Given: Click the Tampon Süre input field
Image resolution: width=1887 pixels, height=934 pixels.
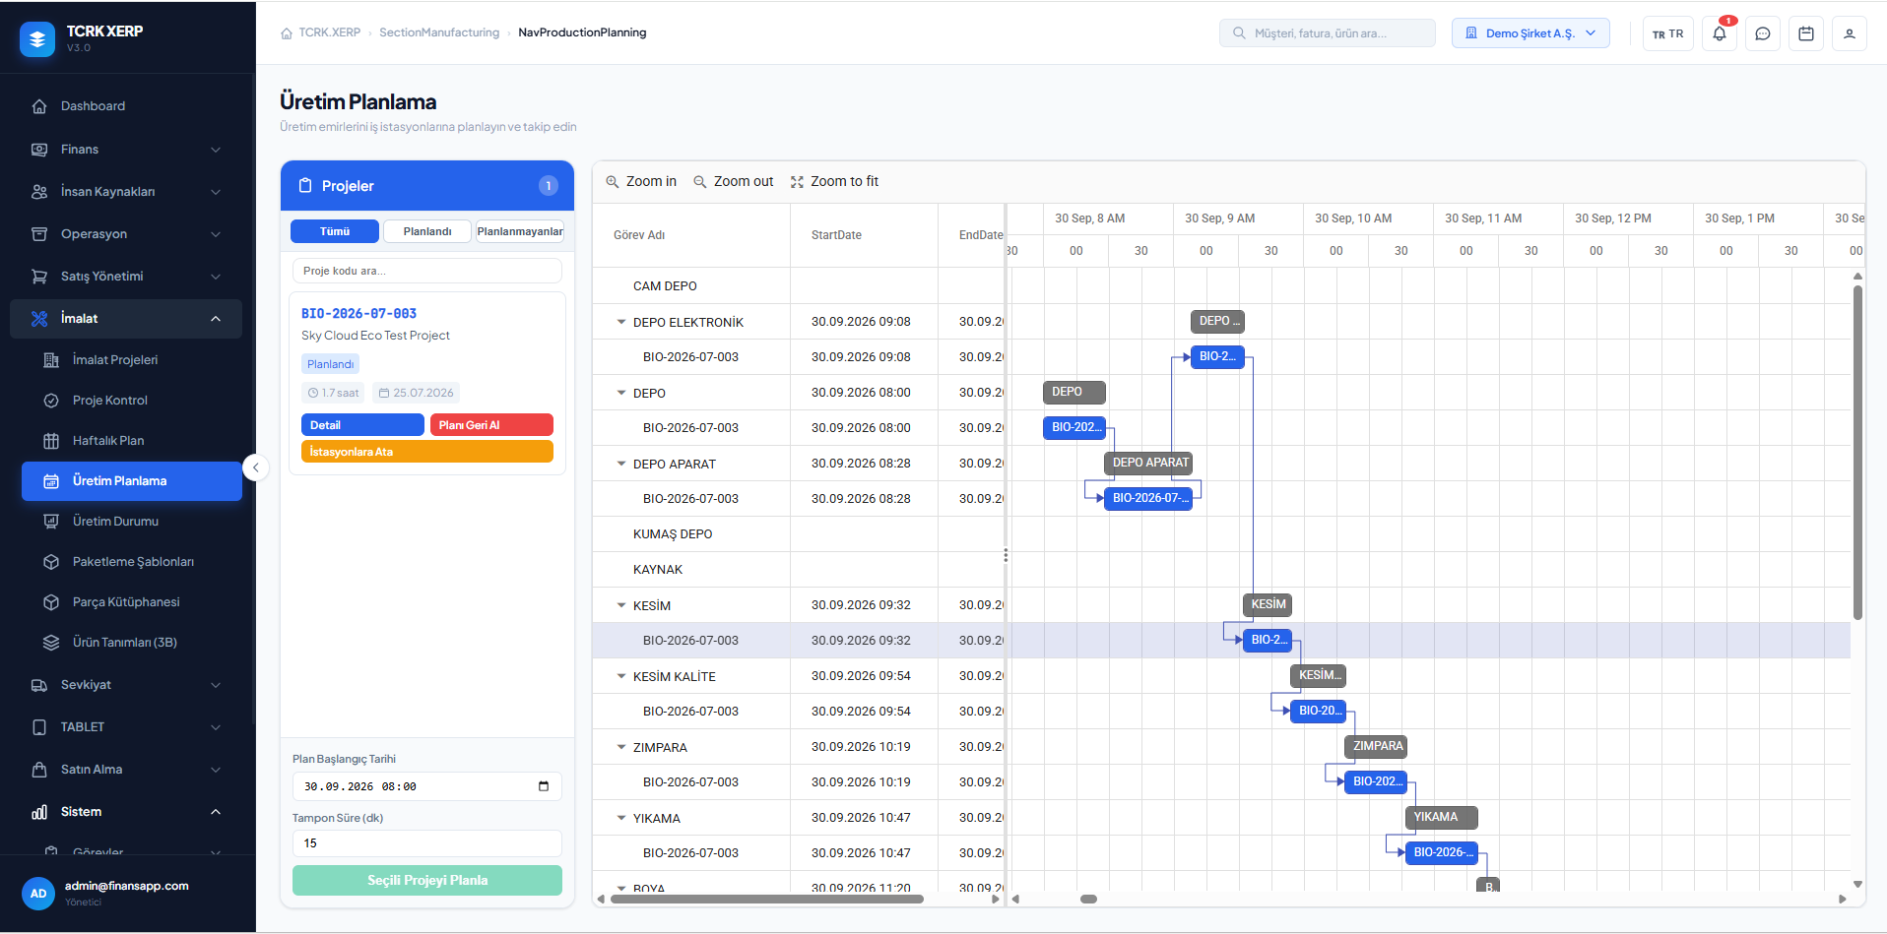Looking at the screenshot, I should (x=427, y=843).
